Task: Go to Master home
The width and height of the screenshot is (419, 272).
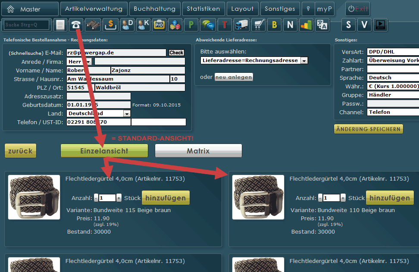Action: point(30,9)
